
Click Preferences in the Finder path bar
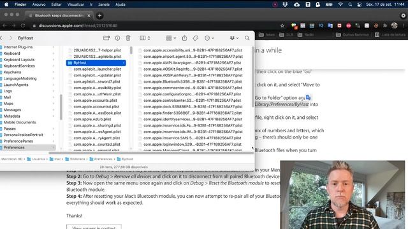101,159
